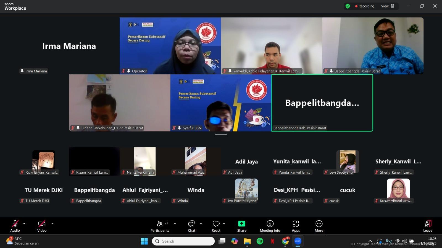
Task: Select the Bappelitbangda Kab. Pesisir Barat tile
Action: (322, 103)
